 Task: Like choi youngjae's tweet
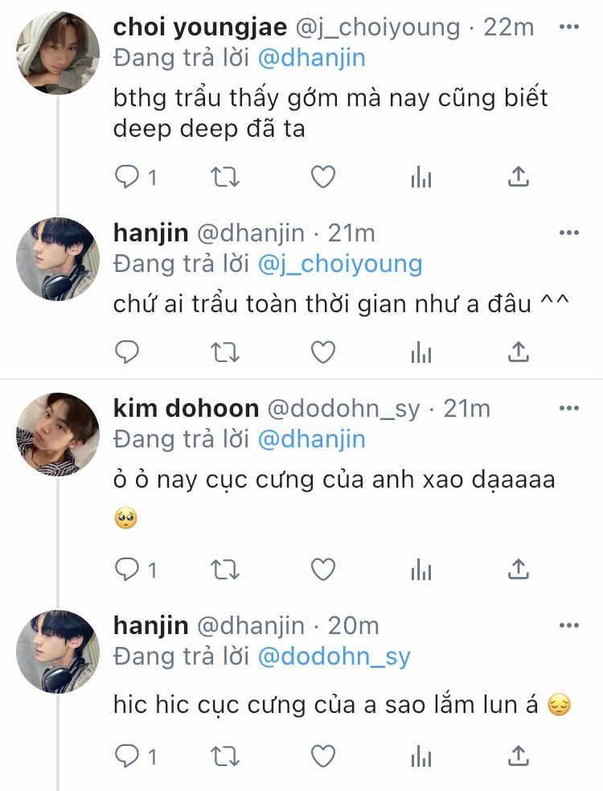[x=322, y=177]
